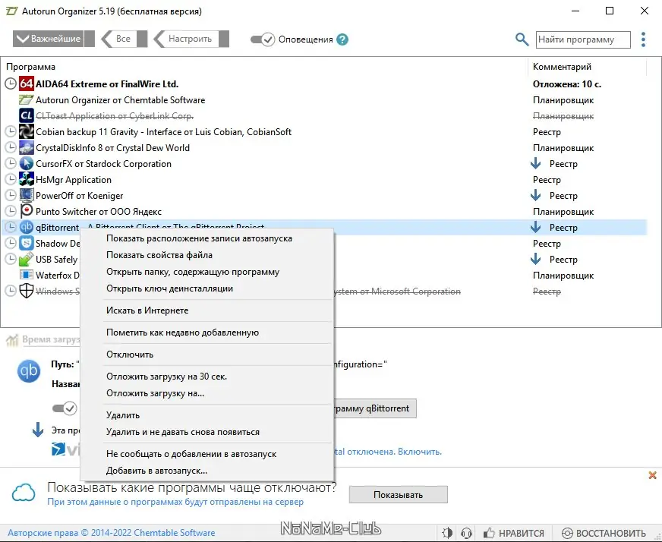Choose Удалить и не давать снова появиться
This screenshot has width=662, height=542.
206,432
